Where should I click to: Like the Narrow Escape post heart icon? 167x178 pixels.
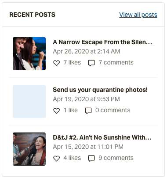[x=56, y=63]
